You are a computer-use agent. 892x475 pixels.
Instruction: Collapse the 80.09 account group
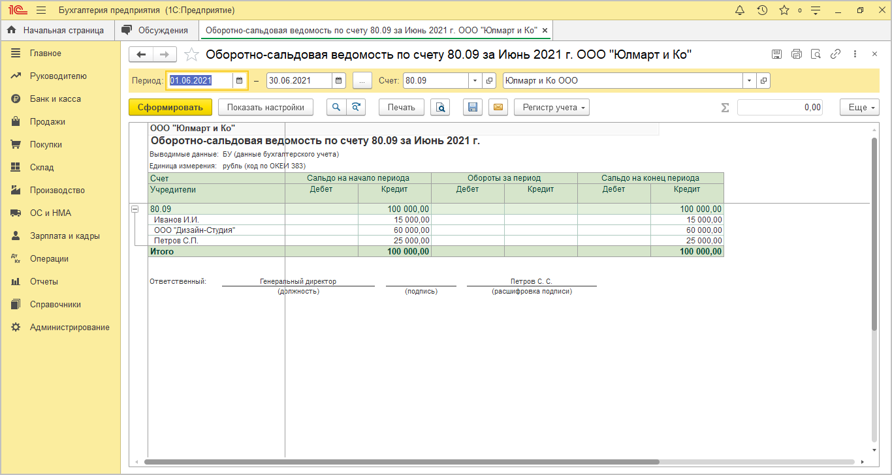135,209
